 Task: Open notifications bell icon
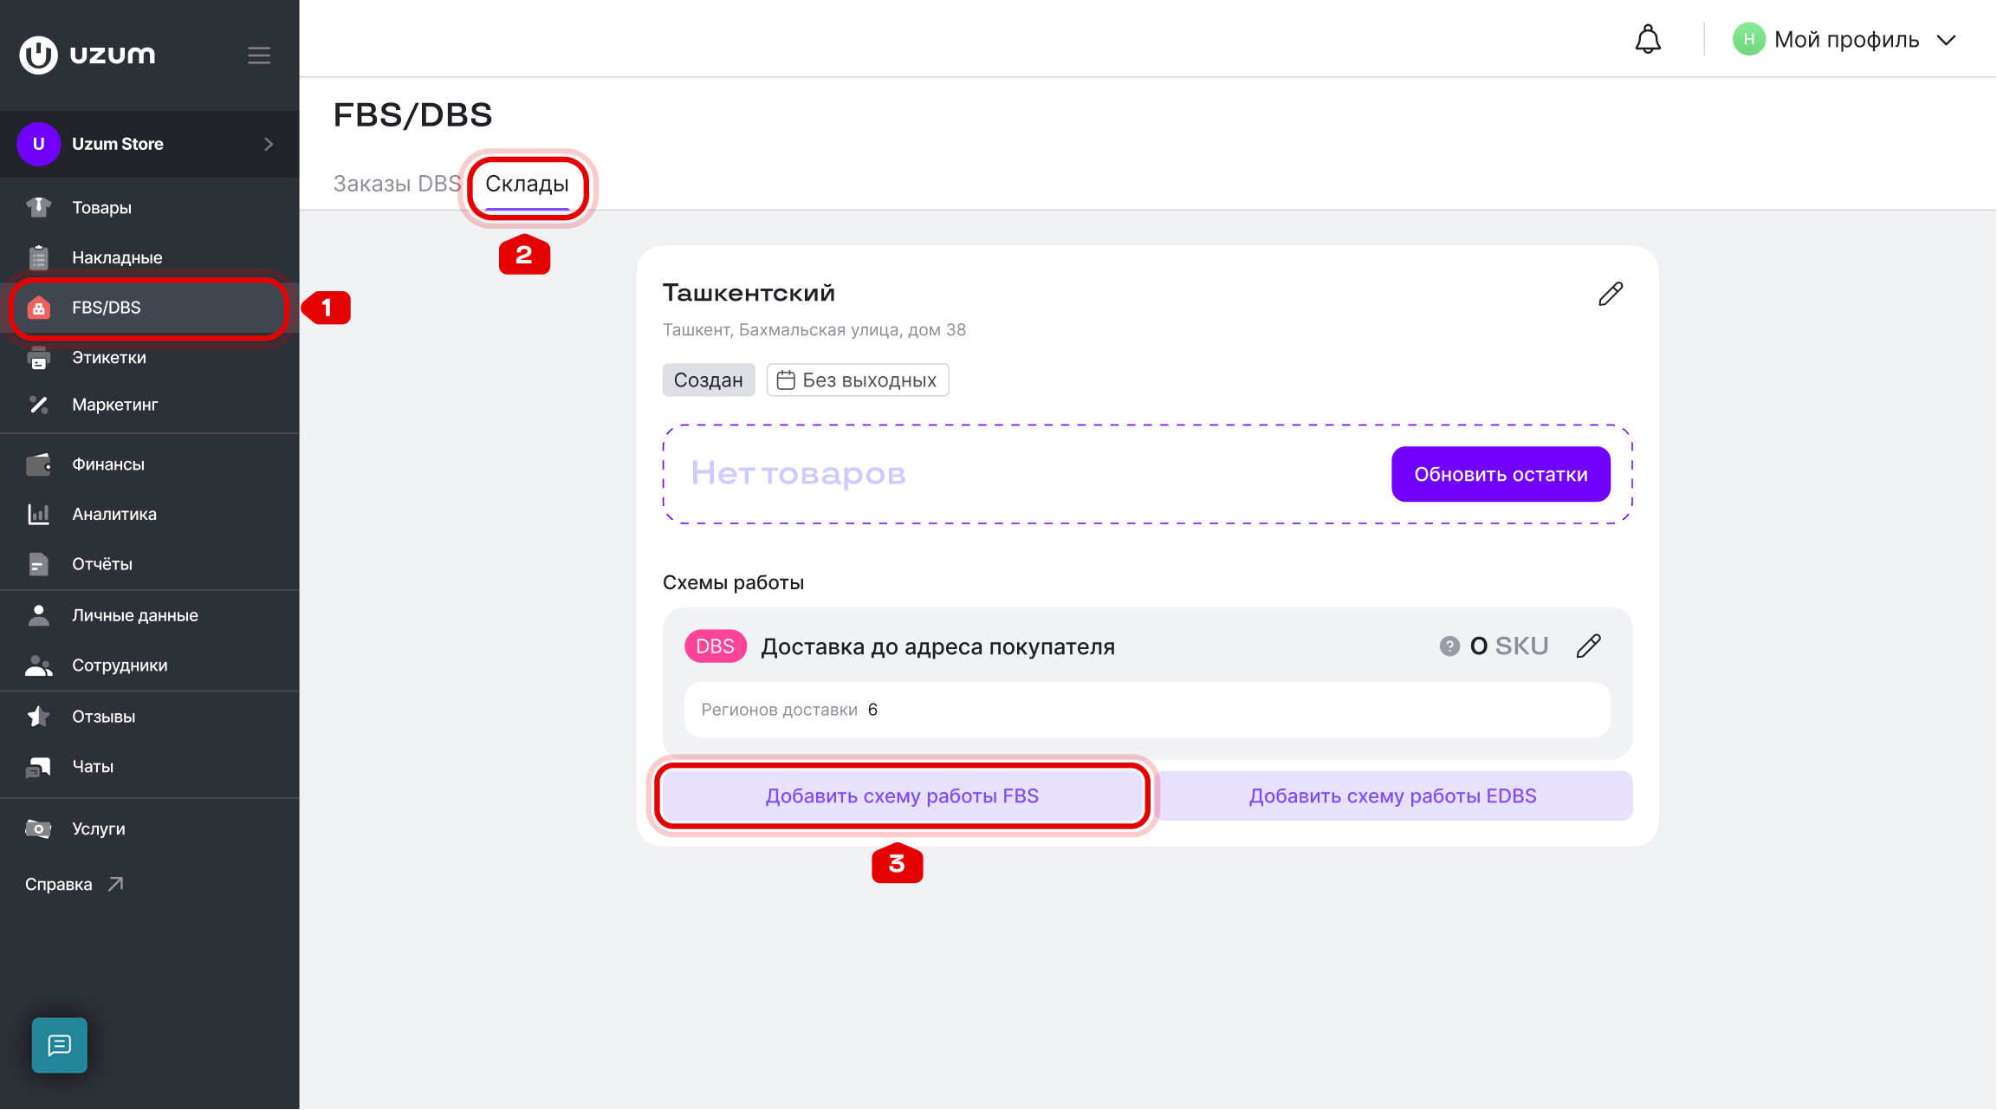click(x=1648, y=40)
